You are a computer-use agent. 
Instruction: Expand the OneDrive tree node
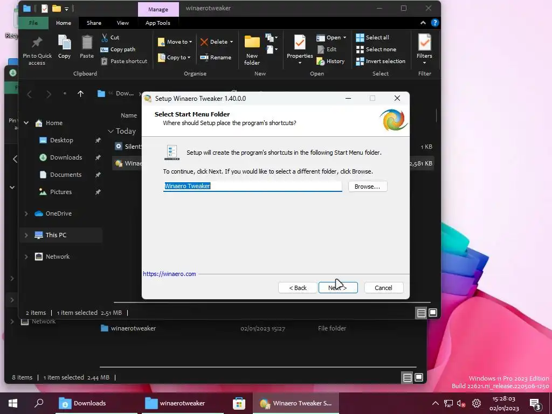pos(26,213)
